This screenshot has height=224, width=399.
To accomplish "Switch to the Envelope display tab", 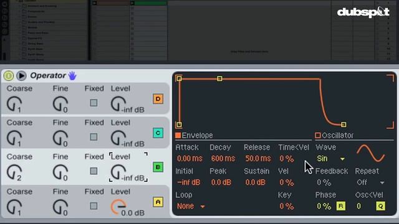I will pos(194,136).
